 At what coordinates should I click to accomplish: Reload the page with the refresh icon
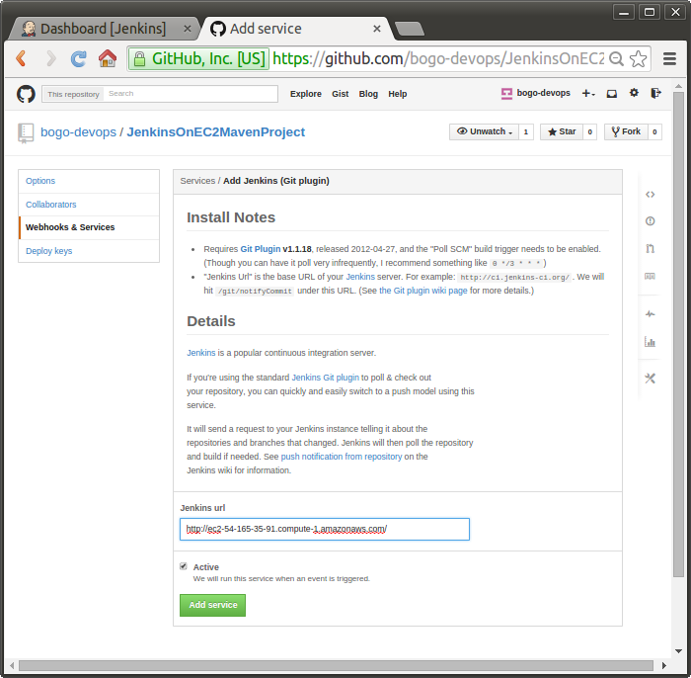[79, 58]
